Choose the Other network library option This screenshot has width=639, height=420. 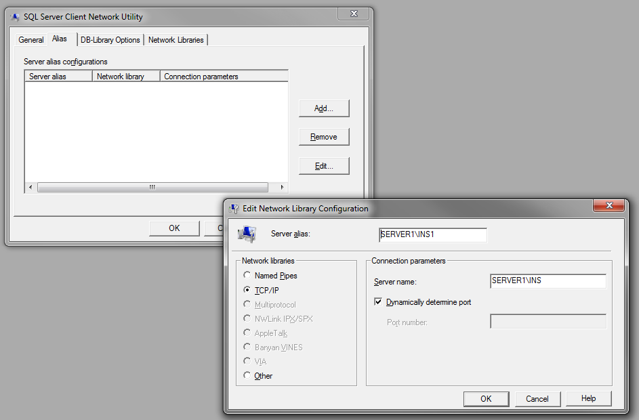pyautogui.click(x=247, y=375)
